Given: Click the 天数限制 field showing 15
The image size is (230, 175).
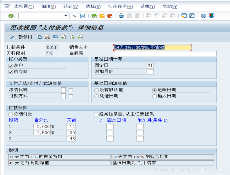Looking at the screenshot, I should pyautogui.click(x=49, y=54).
